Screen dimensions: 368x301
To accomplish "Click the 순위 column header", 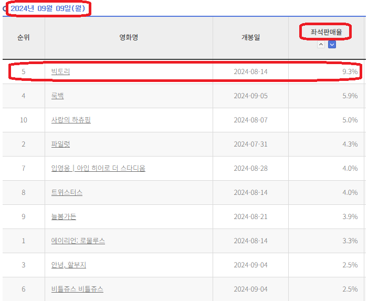I will point(24,37).
